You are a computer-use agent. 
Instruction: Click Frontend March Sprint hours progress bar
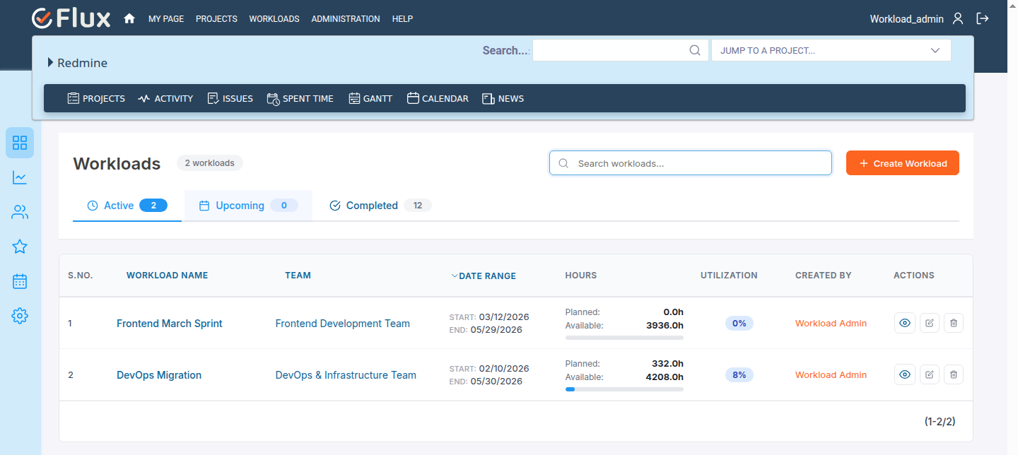(x=624, y=338)
